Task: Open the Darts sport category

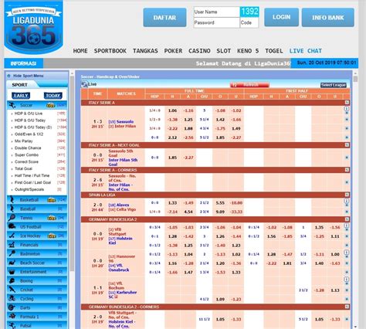Action: [37, 308]
